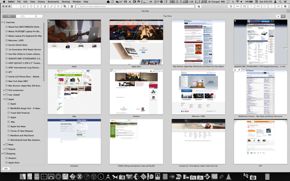Open the Bookmarks menu

click(53, 2)
